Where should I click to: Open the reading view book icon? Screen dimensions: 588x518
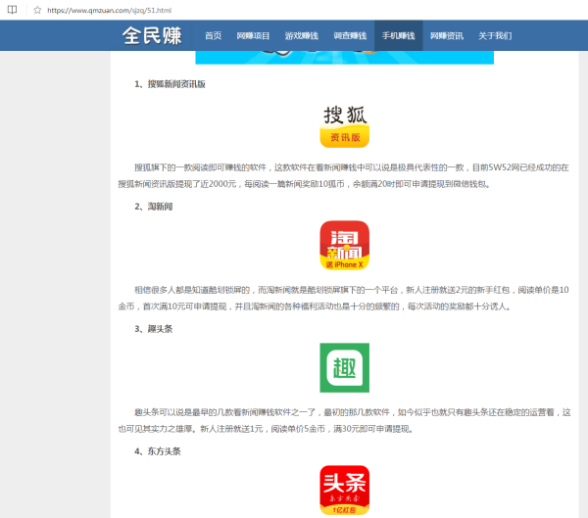pyautogui.click(x=13, y=10)
